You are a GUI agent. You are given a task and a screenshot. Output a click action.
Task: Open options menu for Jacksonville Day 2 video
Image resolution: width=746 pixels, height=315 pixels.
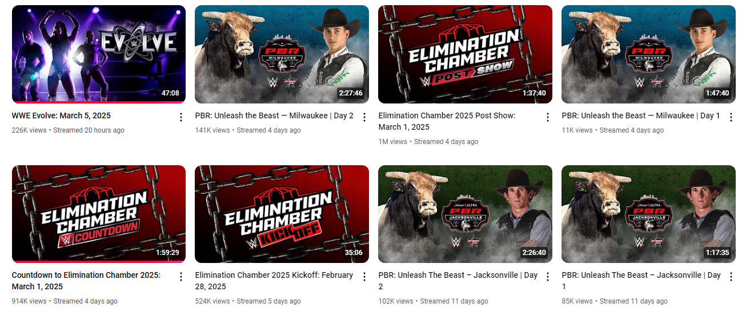[548, 277]
